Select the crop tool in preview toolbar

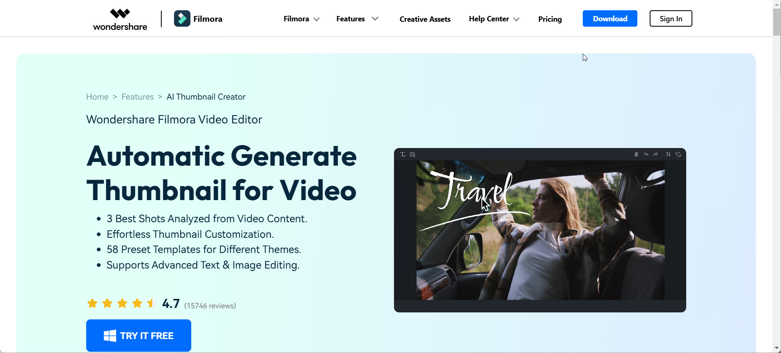click(x=668, y=154)
